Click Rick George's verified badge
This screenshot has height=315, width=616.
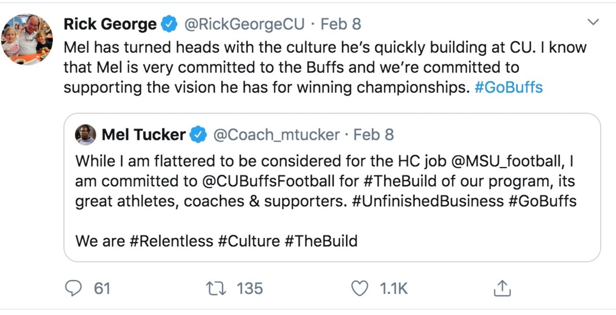[170, 24]
